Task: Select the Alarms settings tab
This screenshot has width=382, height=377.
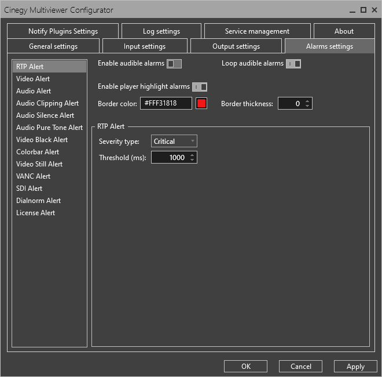Action: pyautogui.click(x=330, y=46)
